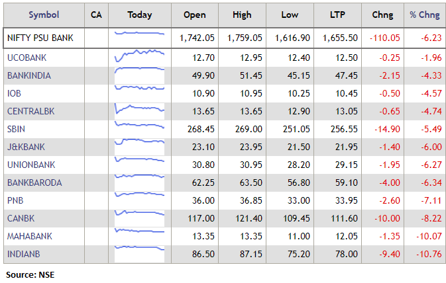Open the UCOBANK symbol link
The image size is (446, 283).
pos(26,58)
